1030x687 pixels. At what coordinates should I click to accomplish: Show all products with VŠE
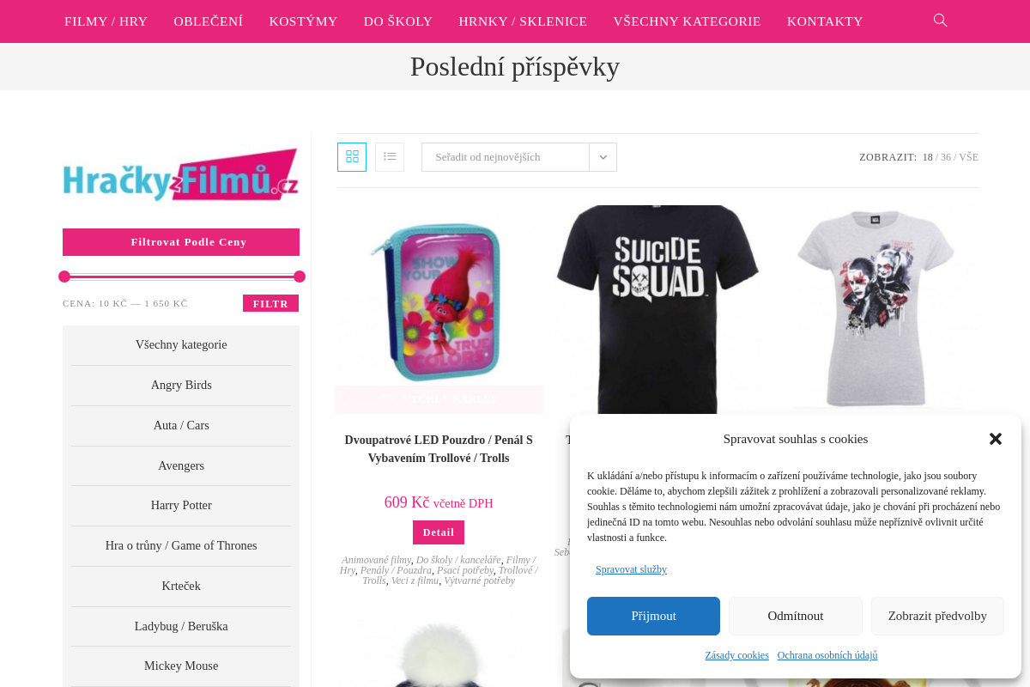[968, 157]
